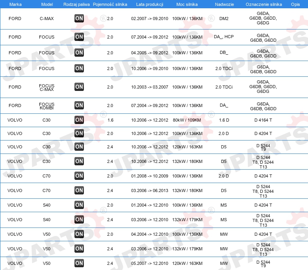Select the ON icon in the VOLVO V50 2.0 row

[79, 234]
